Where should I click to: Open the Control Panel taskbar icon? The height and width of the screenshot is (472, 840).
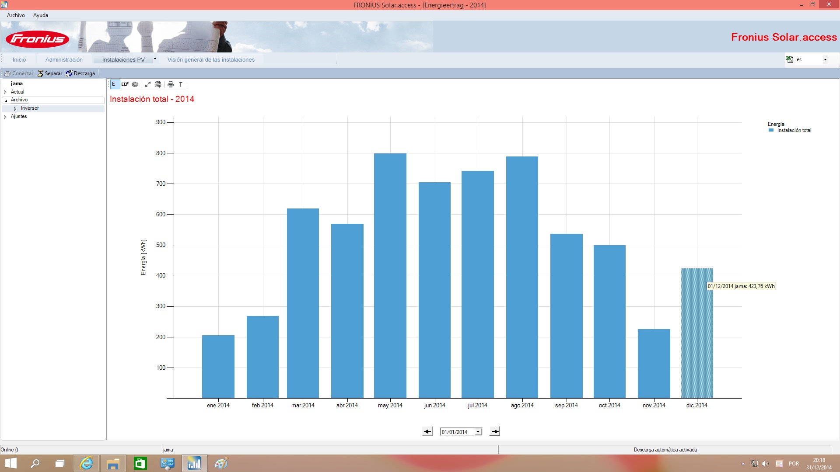pos(167,463)
